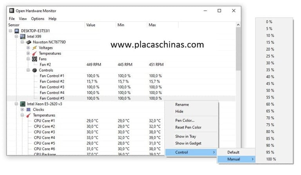Collapse the Controls group
This screenshot has height=175, width=301.
click(28, 70)
